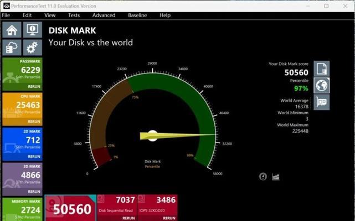Click the dark red gauge segment near 1%
Viewport: 355px width, 221px height.
(x=101, y=156)
